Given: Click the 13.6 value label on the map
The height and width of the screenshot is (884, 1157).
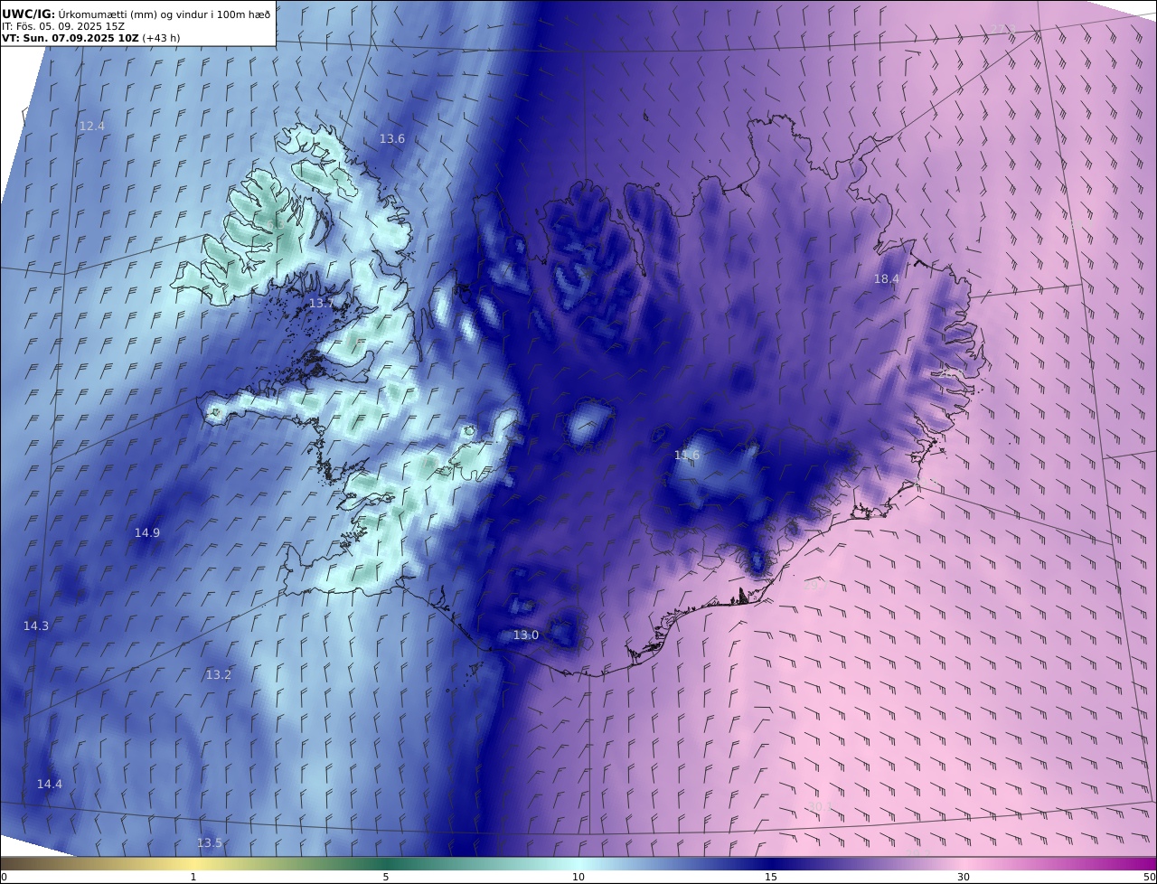Looking at the screenshot, I should [x=392, y=139].
